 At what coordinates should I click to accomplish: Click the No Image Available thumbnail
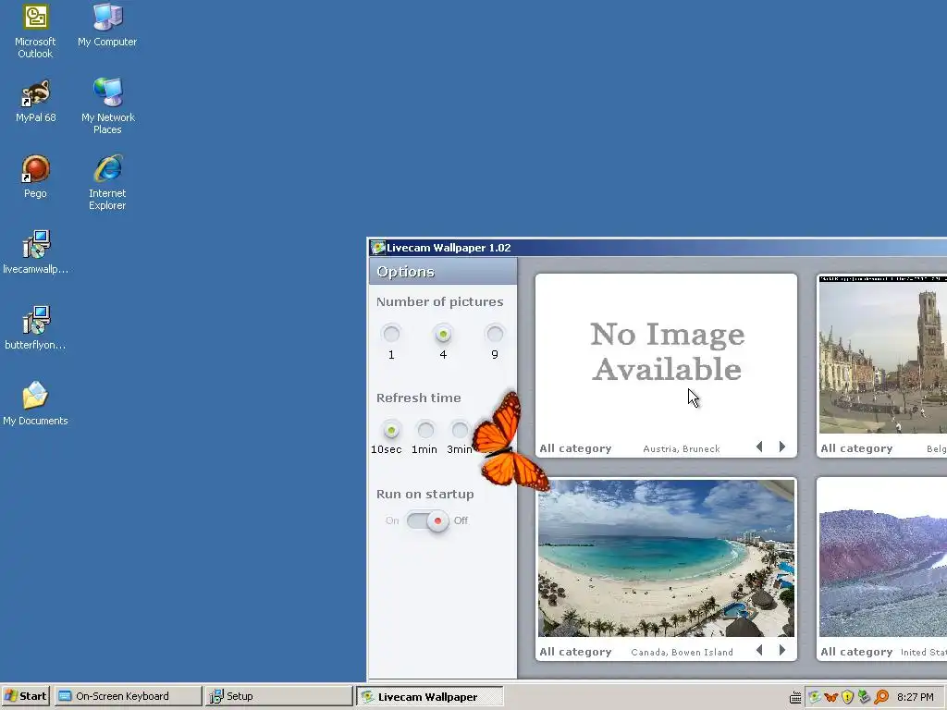tap(666, 356)
